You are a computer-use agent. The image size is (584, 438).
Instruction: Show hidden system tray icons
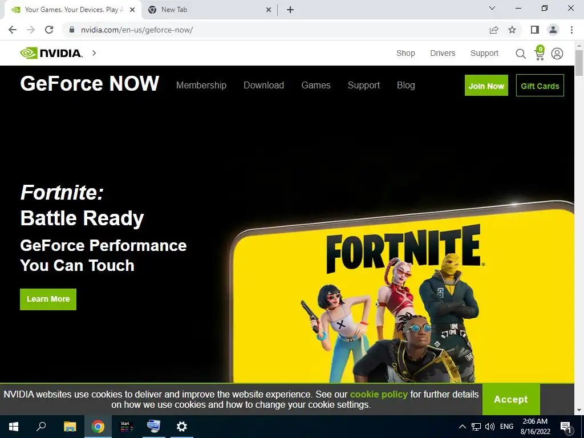[x=462, y=427]
